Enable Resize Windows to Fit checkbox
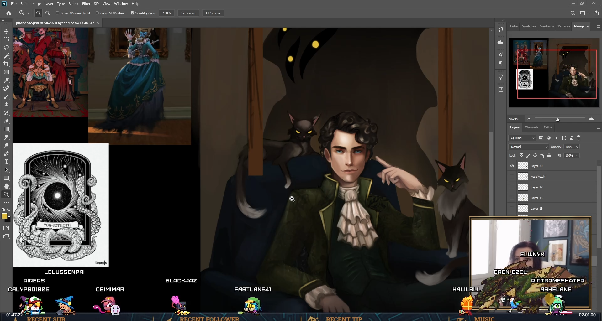This screenshot has height=321, width=602. click(57, 13)
